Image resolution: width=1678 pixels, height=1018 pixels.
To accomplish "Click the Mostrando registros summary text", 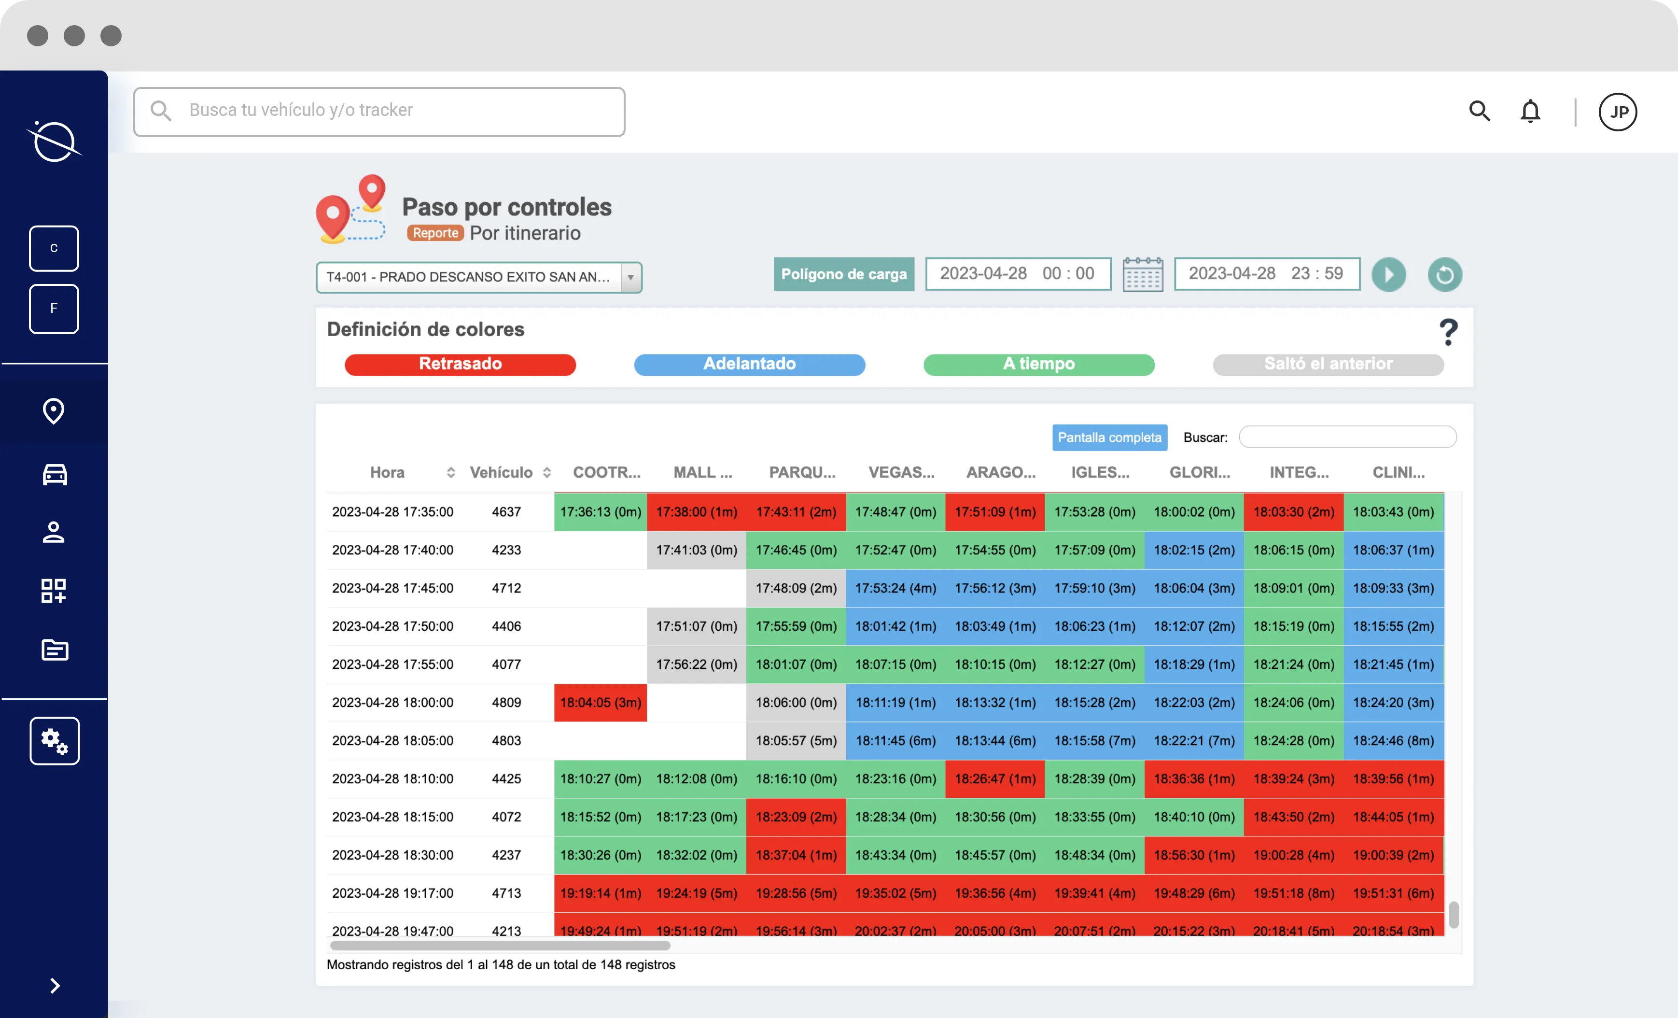I will (x=501, y=965).
